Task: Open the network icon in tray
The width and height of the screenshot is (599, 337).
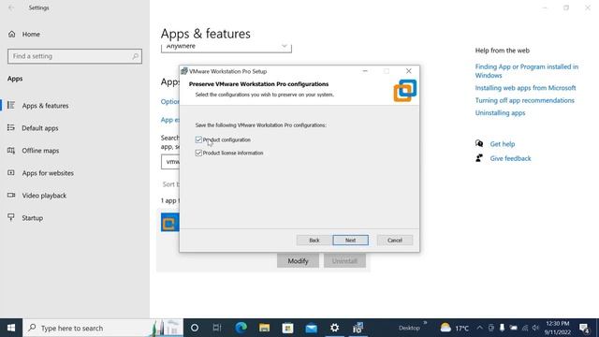Action: (525, 328)
